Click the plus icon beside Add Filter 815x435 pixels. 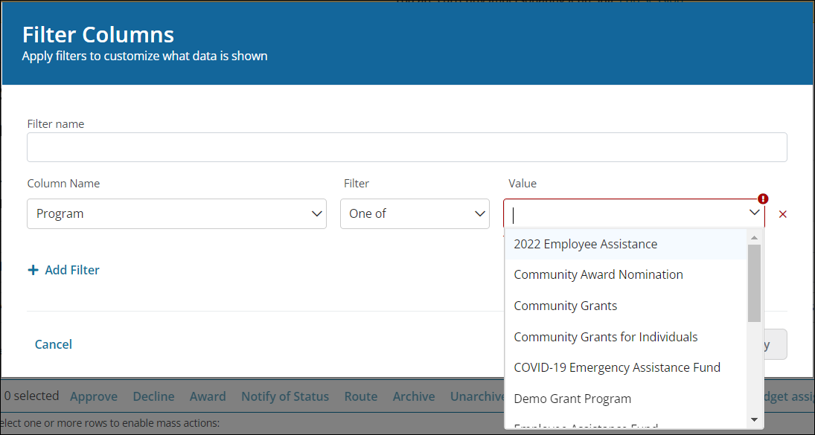(33, 270)
